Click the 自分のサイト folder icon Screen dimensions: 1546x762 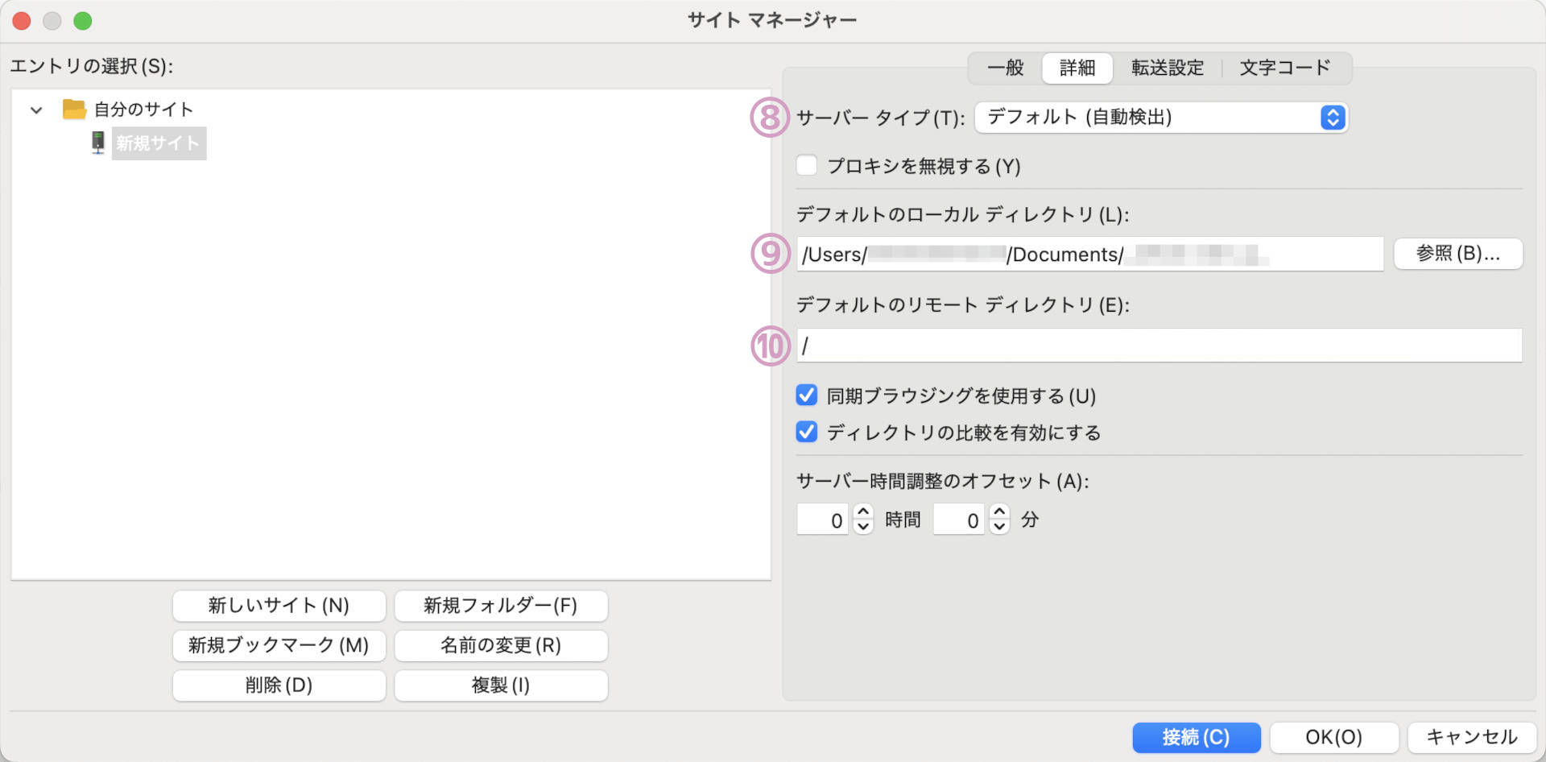pos(74,110)
